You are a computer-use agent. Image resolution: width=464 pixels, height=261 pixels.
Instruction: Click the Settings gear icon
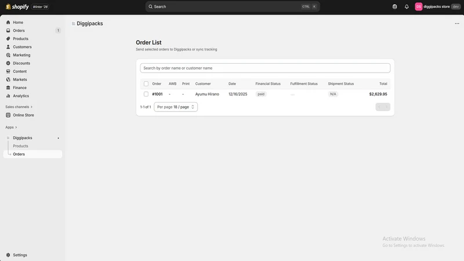(8, 255)
